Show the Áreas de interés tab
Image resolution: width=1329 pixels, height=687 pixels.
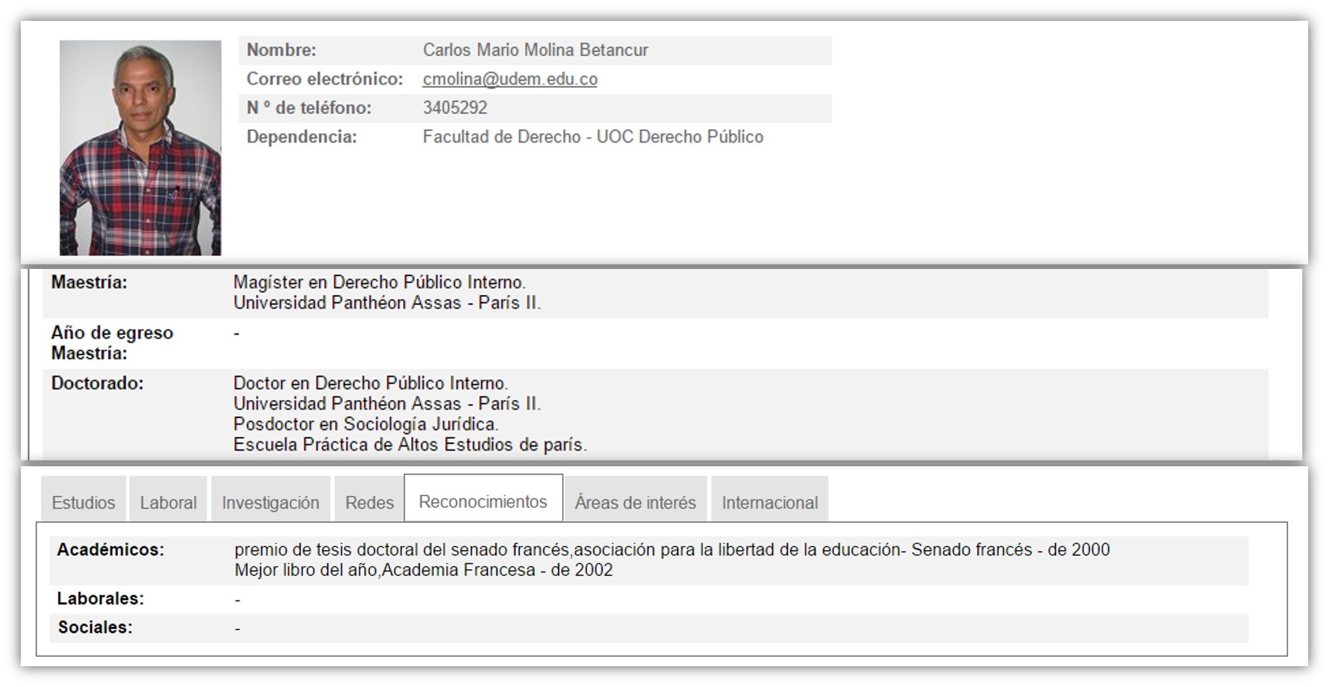coord(635,502)
